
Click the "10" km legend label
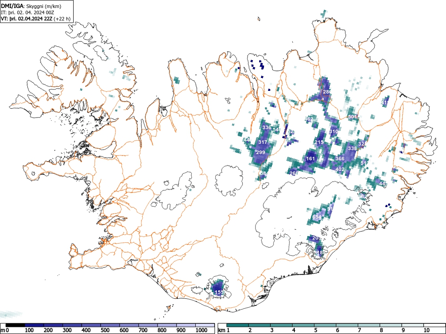(426, 330)
